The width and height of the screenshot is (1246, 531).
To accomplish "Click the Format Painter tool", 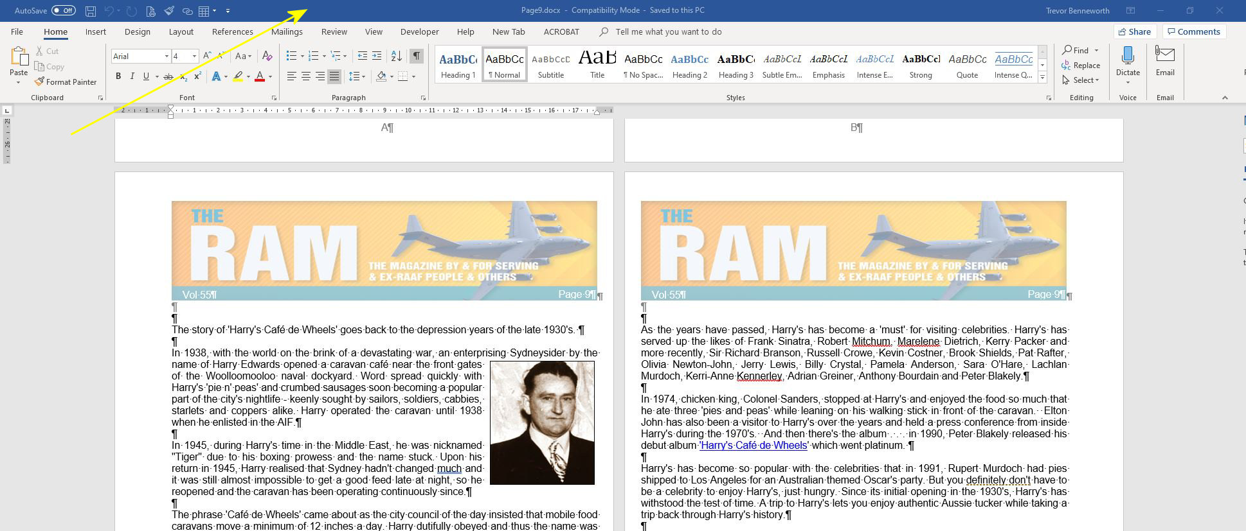I will (x=66, y=82).
